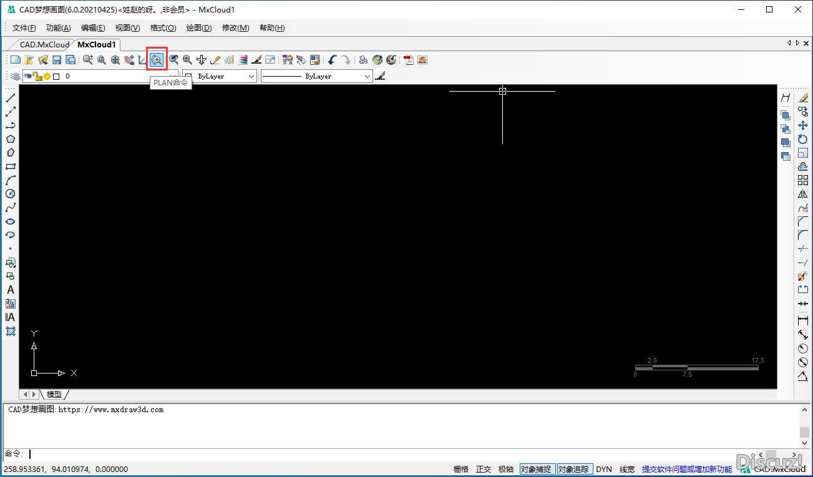Click the document tabs close X button
The height and width of the screenshot is (477, 813).
pyautogui.click(x=805, y=43)
